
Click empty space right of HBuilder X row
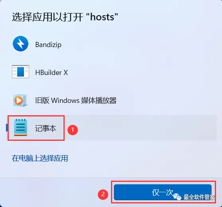pos(142,72)
